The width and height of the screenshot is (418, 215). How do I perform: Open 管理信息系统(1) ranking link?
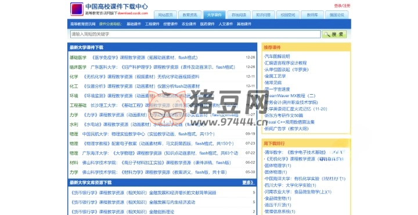280,212
